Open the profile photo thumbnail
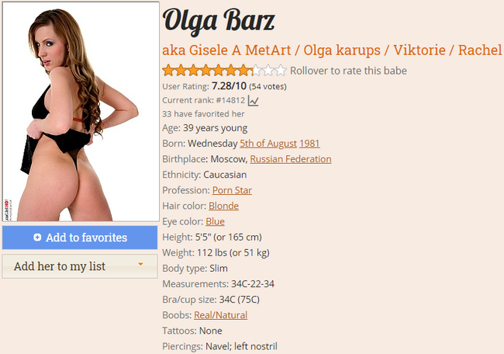The width and height of the screenshot is (504, 354). pos(81,111)
